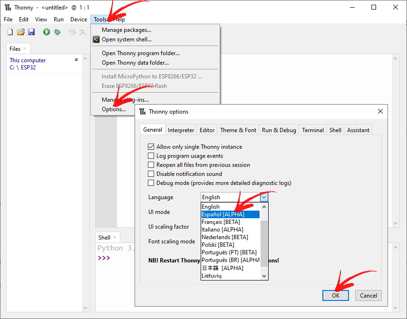The image size is (407, 319).
Task: Collapse the Language dropdown arrow
Action: (264, 197)
